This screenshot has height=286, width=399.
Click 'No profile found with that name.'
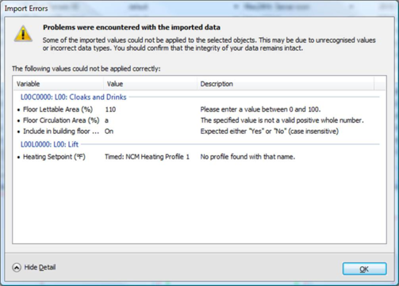click(x=247, y=157)
